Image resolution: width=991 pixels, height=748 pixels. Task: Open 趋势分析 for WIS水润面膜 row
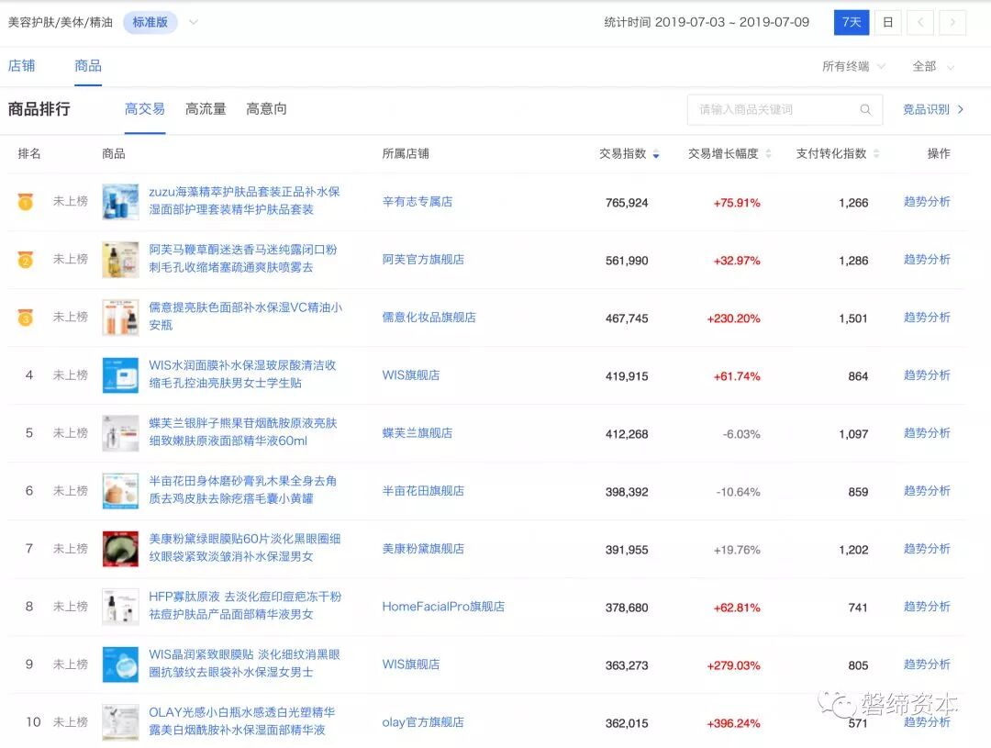(x=927, y=375)
